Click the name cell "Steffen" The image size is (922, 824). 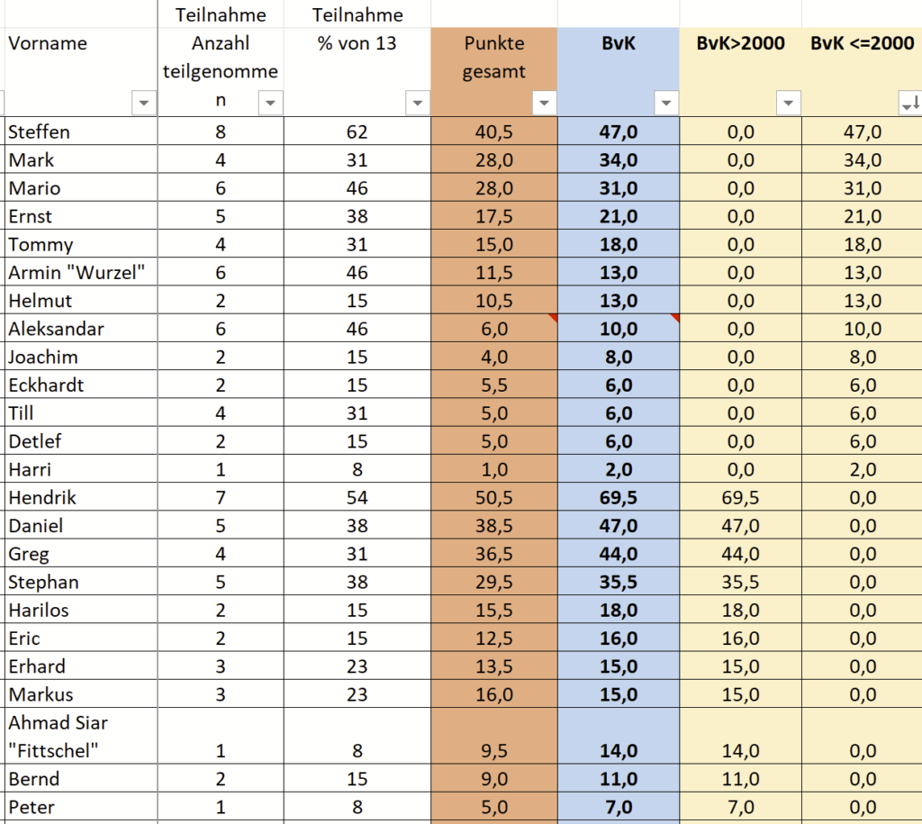click(x=39, y=132)
